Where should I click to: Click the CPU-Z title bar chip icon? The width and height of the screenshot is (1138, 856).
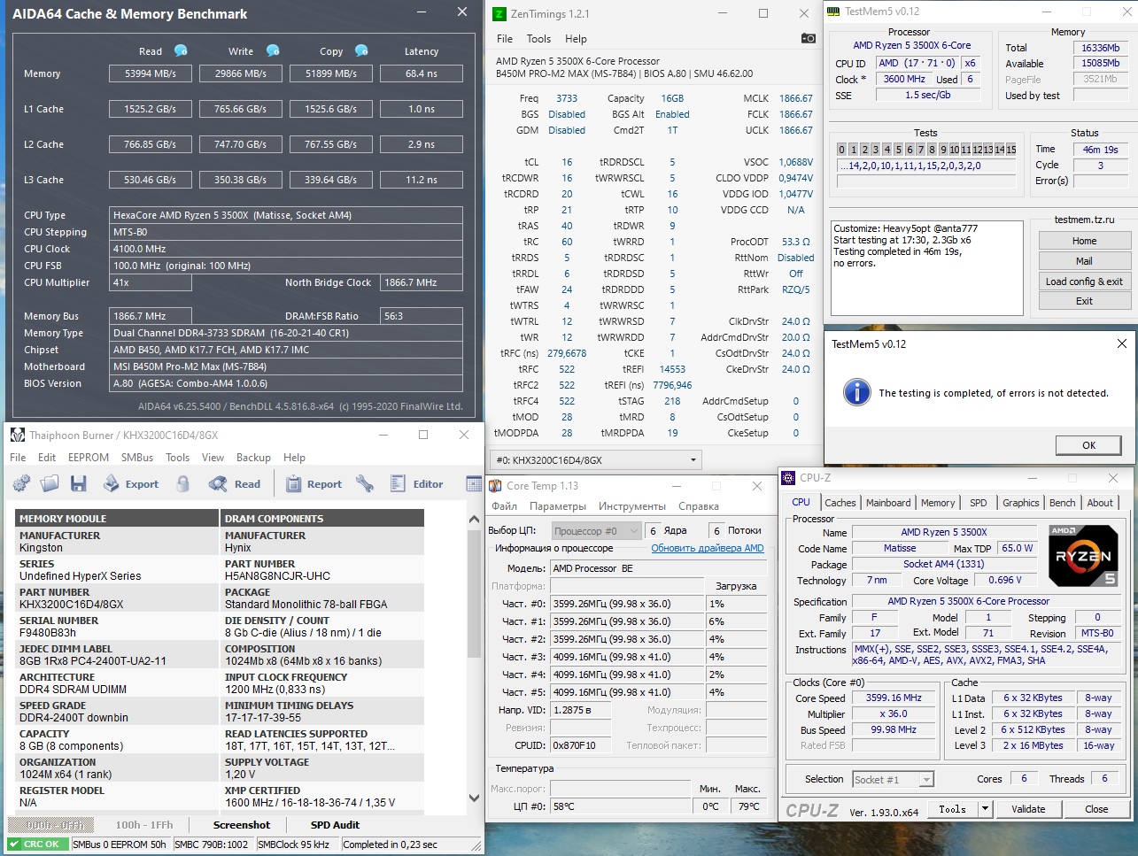point(788,478)
